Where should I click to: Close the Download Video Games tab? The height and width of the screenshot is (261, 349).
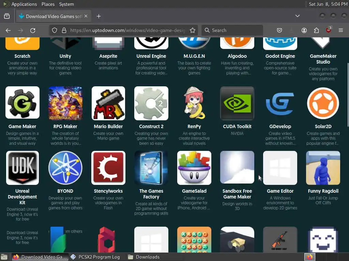86,16
